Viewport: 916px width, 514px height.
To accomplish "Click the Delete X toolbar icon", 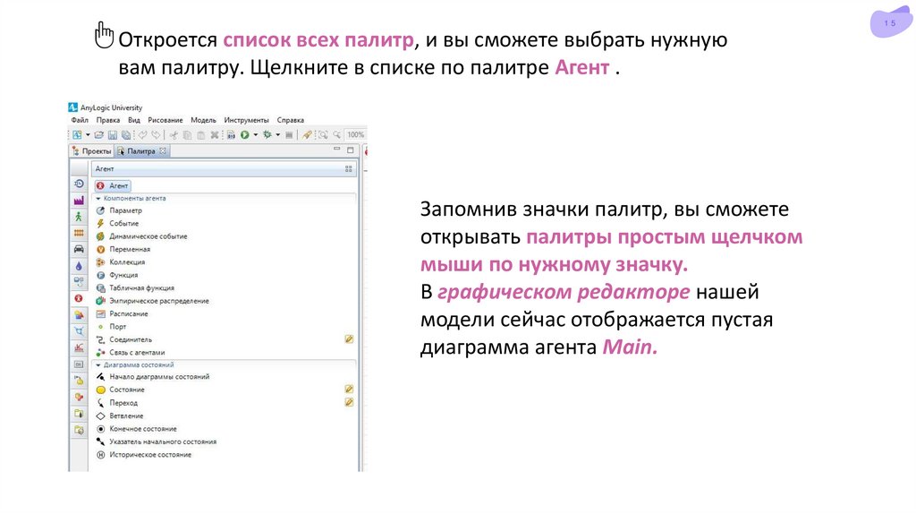I will pyautogui.click(x=215, y=134).
